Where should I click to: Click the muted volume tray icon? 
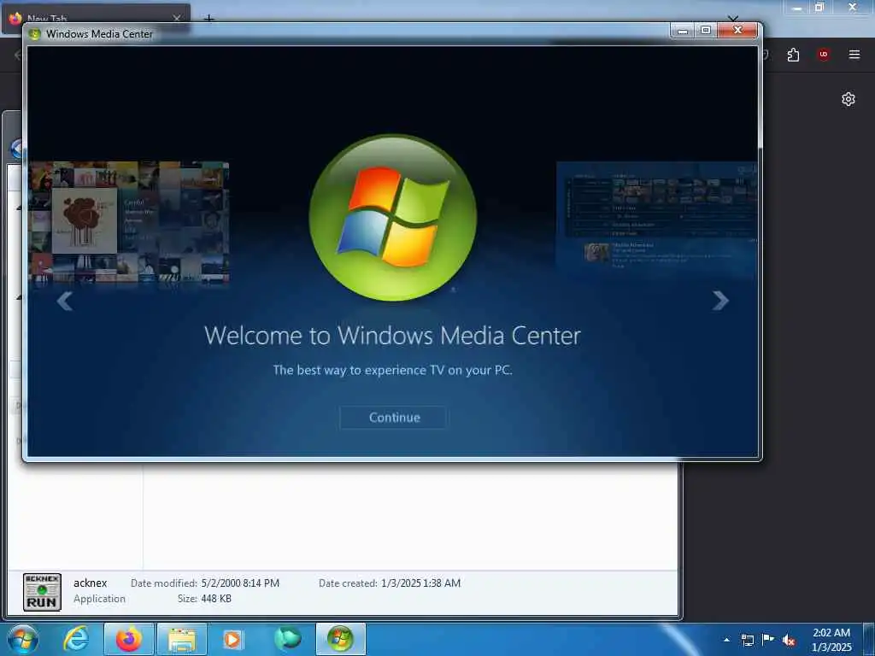pyautogui.click(x=789, y=641)
